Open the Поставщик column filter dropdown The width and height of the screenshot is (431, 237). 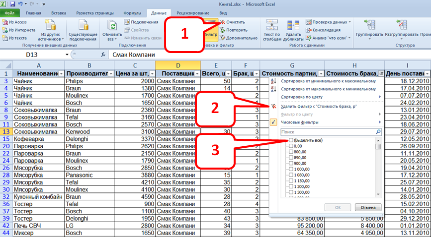point(196,73)
